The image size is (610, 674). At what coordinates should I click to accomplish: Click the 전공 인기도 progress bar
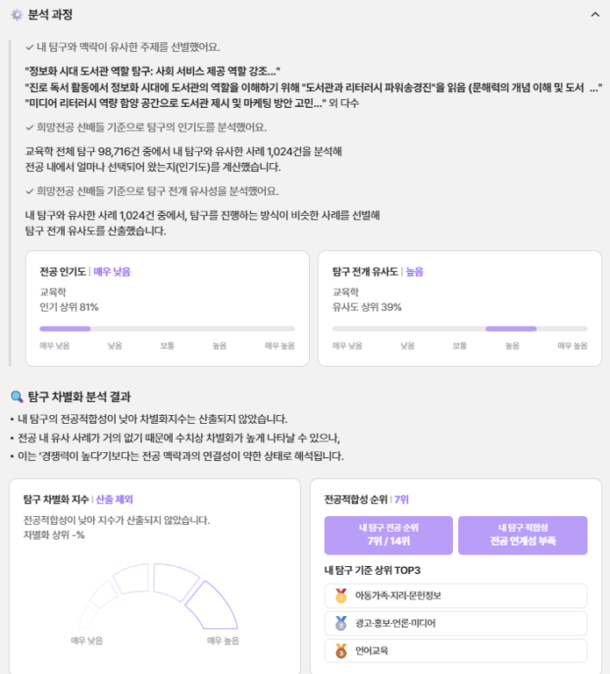[168, 329]
